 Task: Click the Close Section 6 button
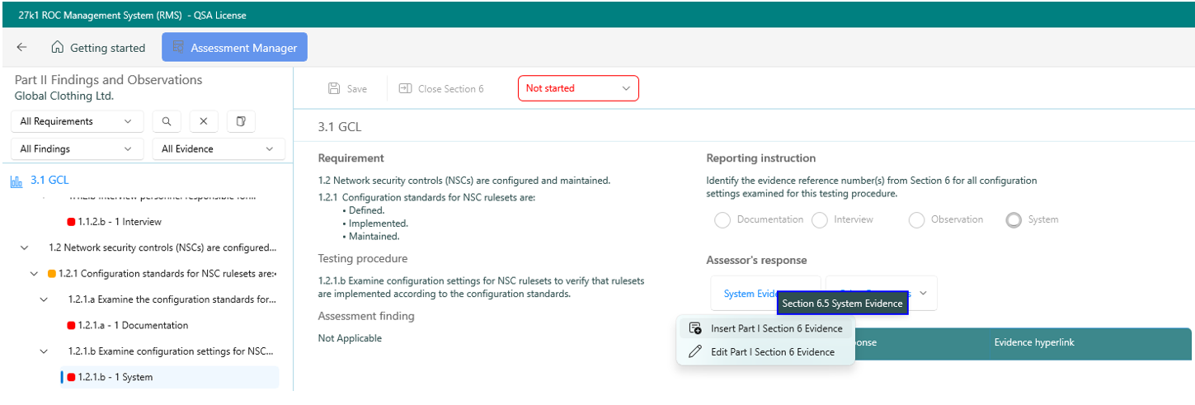[441, 88]
